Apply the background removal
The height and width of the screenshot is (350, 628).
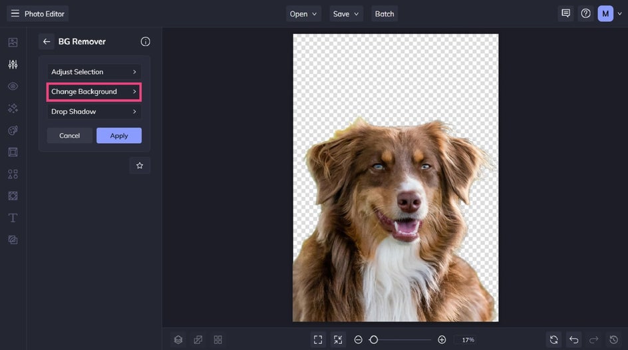pos(119,135)
